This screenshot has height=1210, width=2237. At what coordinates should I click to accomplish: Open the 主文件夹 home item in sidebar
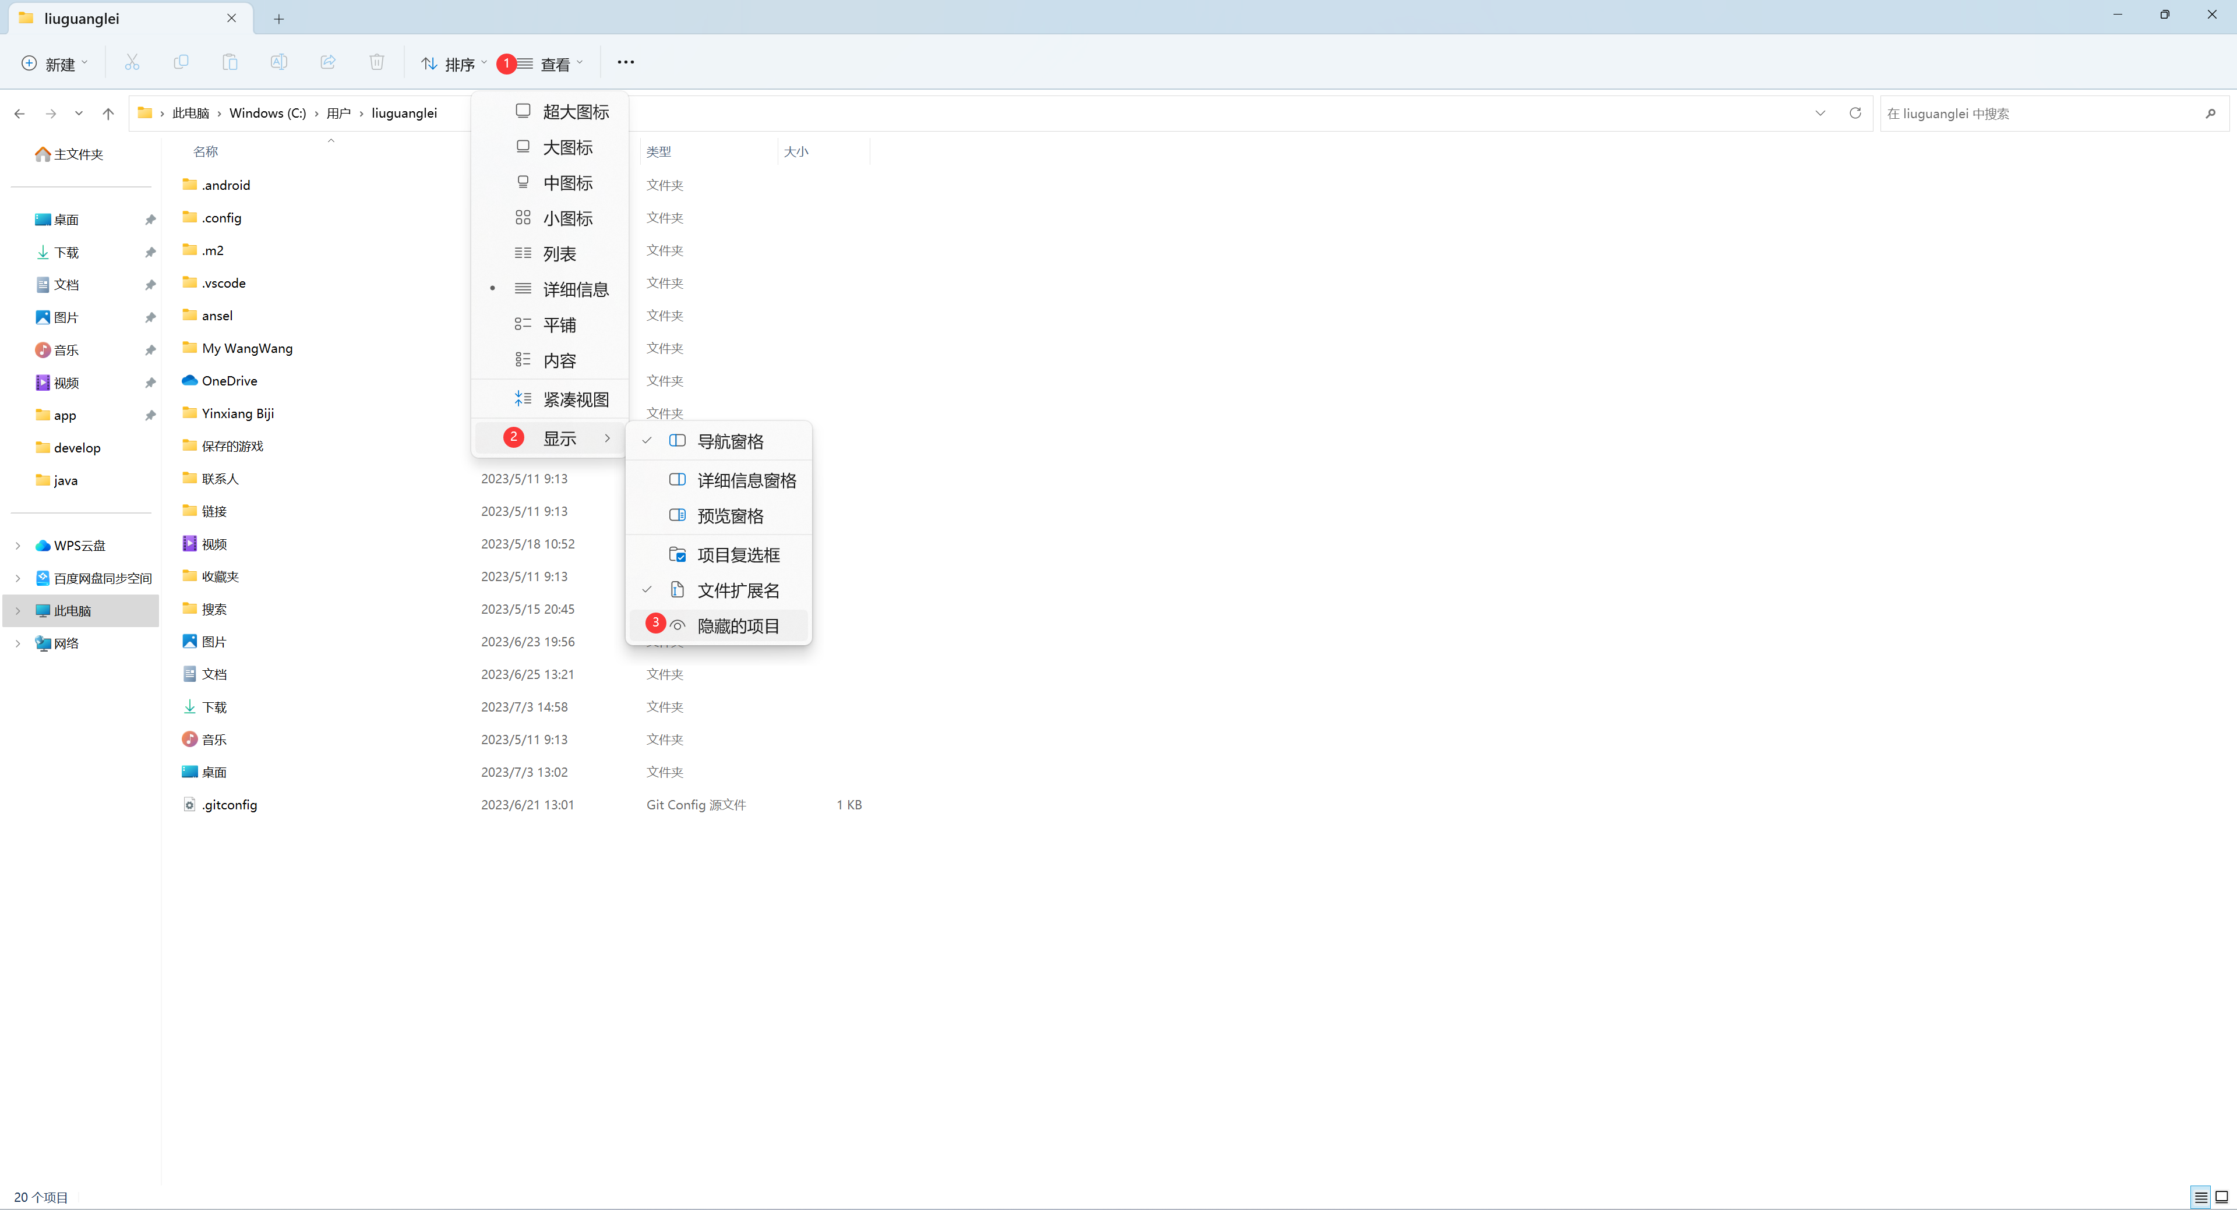pos(69,154)
